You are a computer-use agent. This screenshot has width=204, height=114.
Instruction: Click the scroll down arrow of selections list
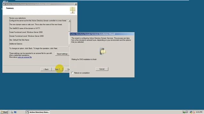(x=69, y=45)
